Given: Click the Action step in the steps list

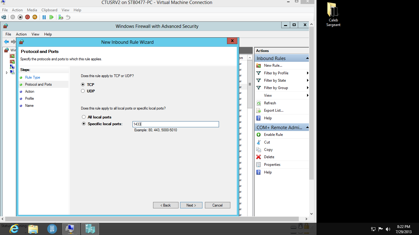Looking at the screenshot, I should [30, 91].
